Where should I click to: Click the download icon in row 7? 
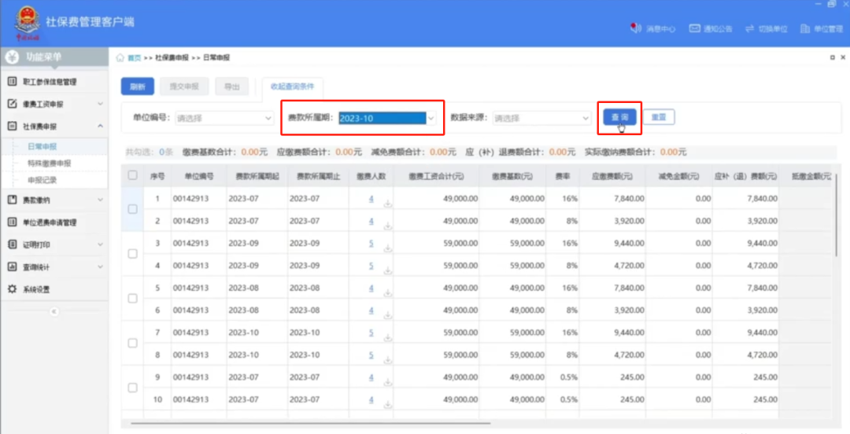pyautogui.click(x=387, y=337)
